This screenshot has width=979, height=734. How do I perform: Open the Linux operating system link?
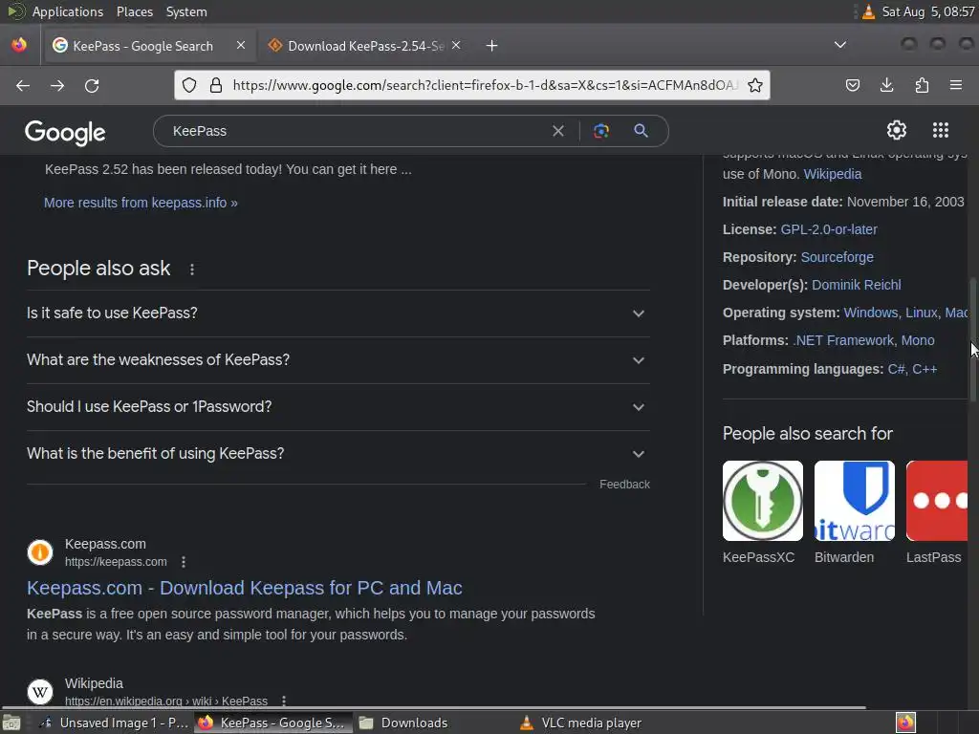(922, 313)
